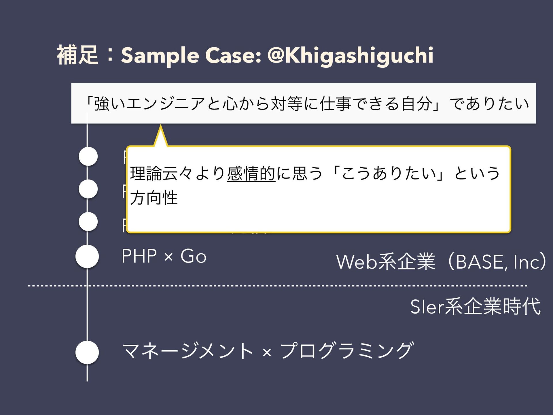Viewport: 553px width, 415px height.
Task: Select the @Khigashiguchi handle in the title
Action: (x=350, y=55)
